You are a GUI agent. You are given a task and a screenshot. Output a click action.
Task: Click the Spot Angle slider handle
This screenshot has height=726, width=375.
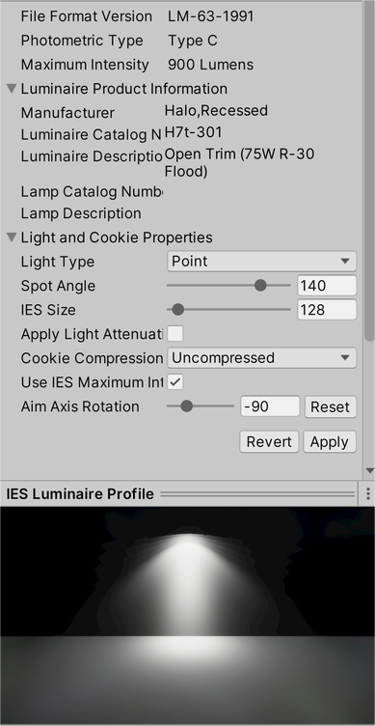click(x=260, y=285)
